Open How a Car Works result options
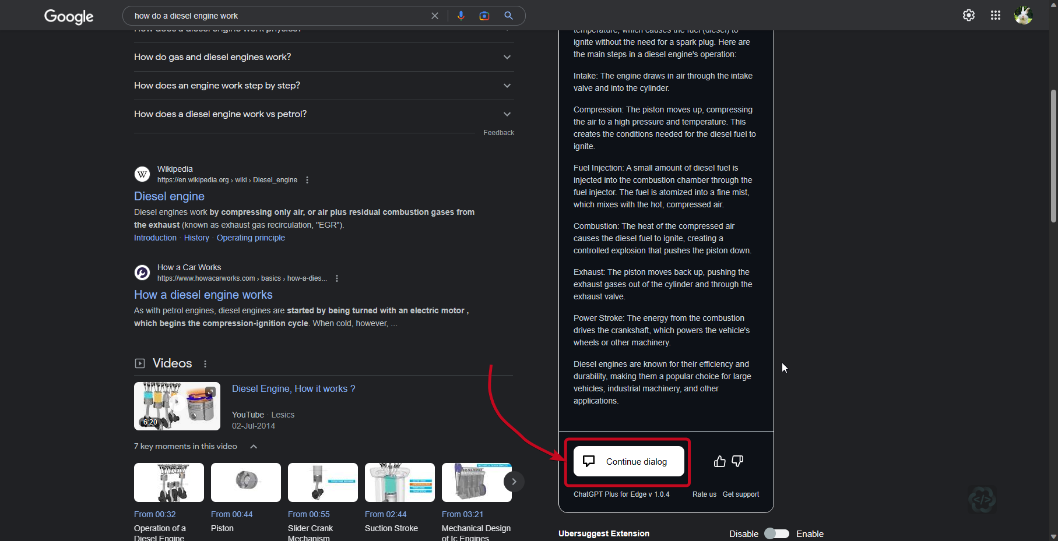Image resolution: width=1058 pixels, height=541 pixels. (x=337, y=278)
